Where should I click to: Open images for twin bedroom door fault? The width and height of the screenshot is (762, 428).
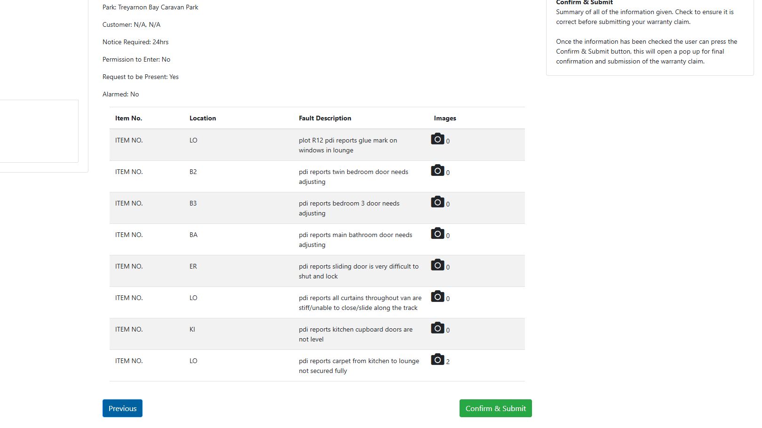coord(437,171)
